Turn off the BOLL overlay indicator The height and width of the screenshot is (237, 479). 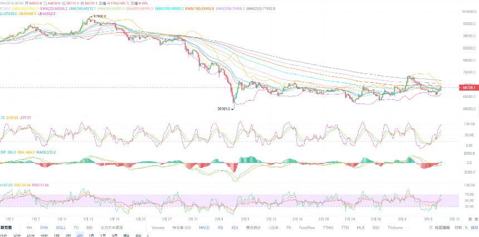(x=61, y=228)
